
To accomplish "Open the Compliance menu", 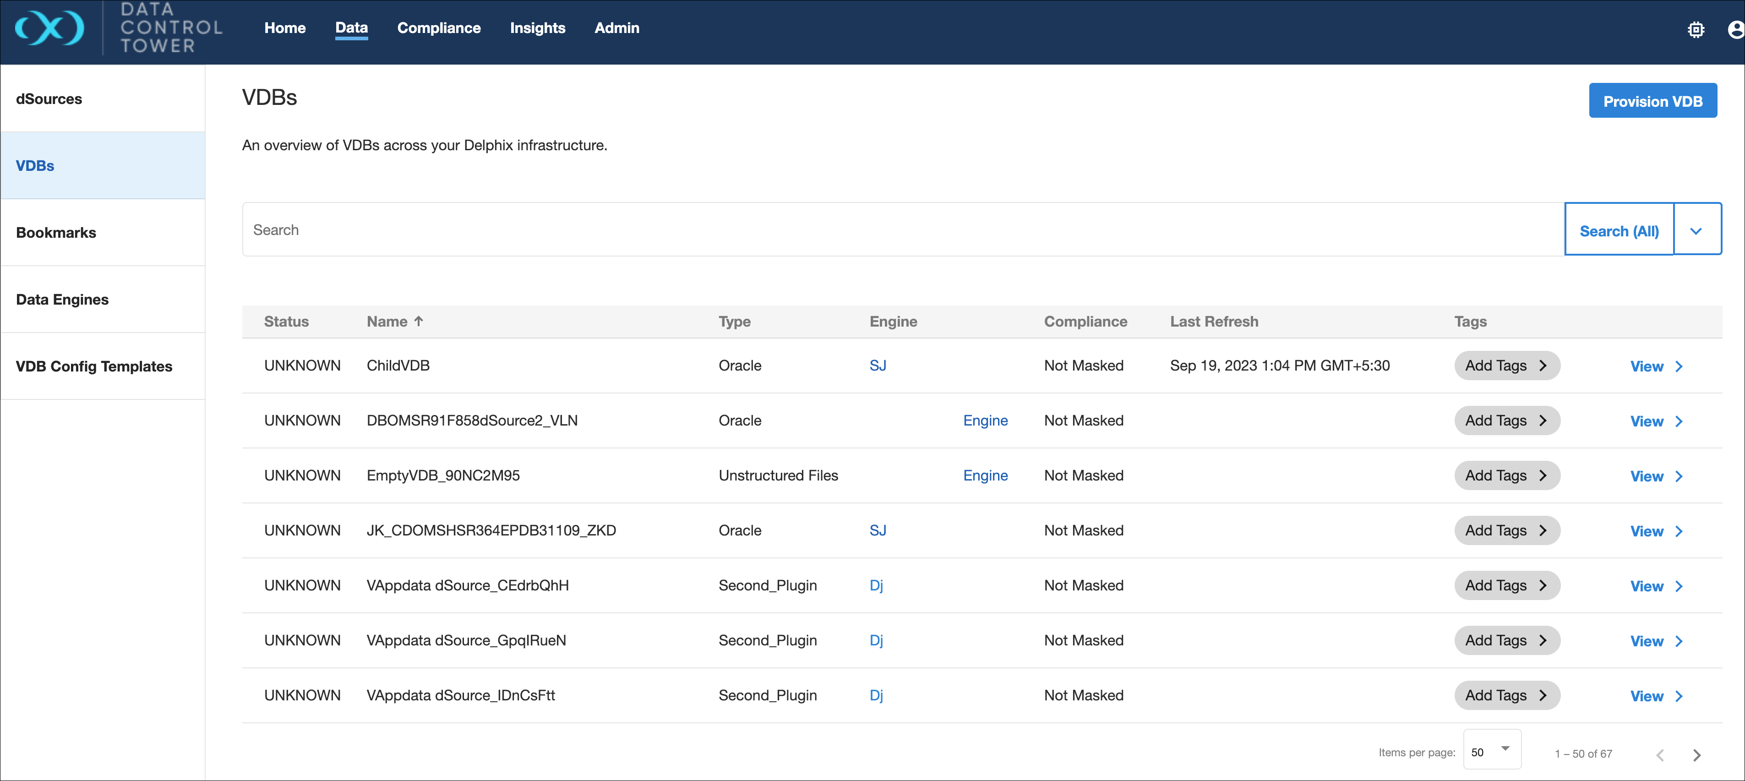I will point(438,28).
